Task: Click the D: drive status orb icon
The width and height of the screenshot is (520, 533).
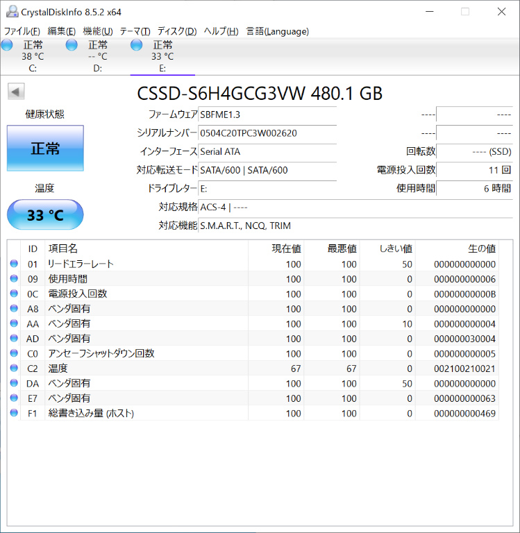Action: (x=72, y=45)
